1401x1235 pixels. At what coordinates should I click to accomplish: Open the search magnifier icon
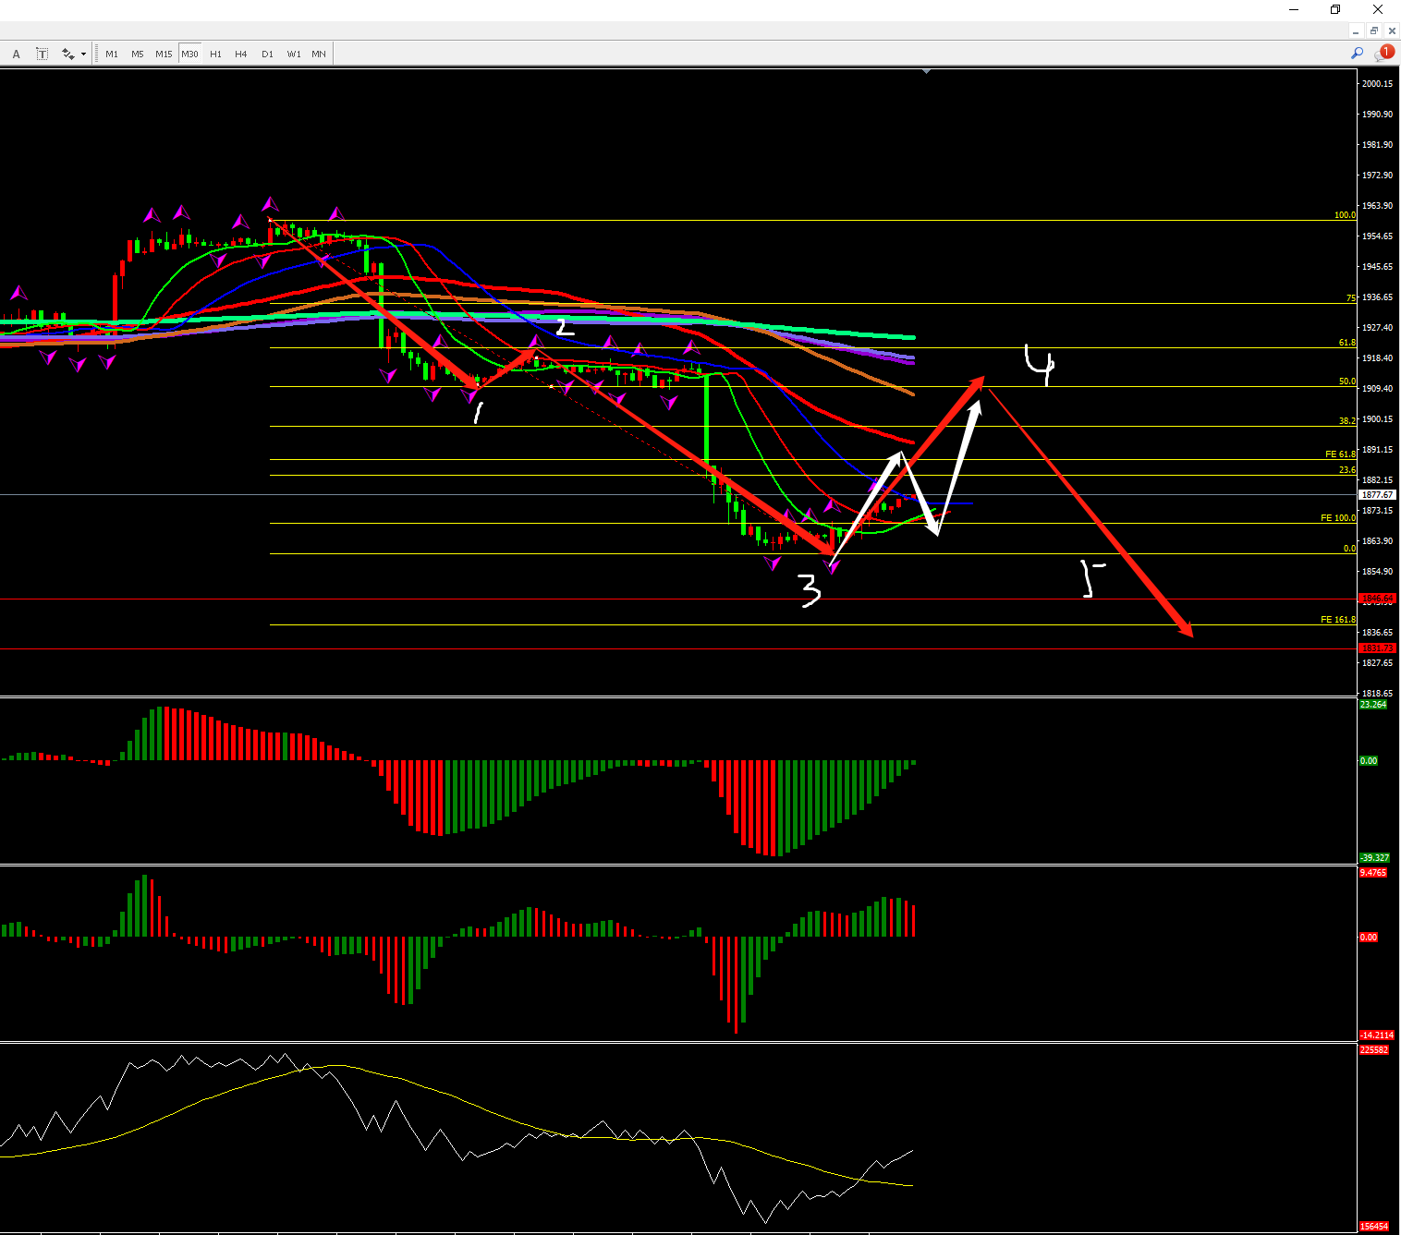pos(1357,54)
